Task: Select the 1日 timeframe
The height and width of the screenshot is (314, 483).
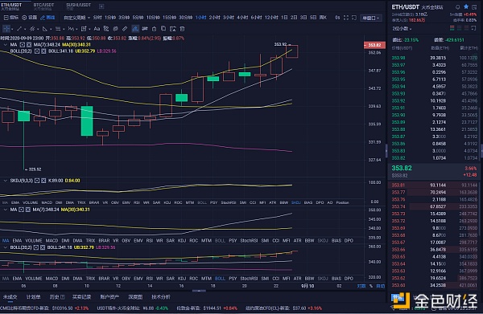Action: pyautogui.click(x=284, y=18)
